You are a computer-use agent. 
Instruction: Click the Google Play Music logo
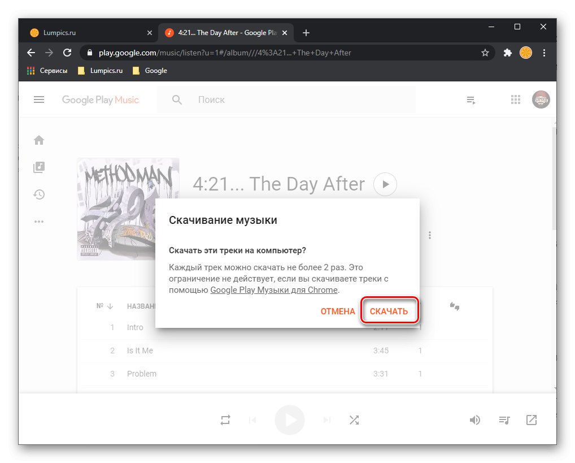click(x=100, y=100)
